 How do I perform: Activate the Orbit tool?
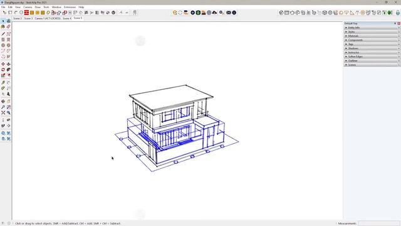[3, 101]
